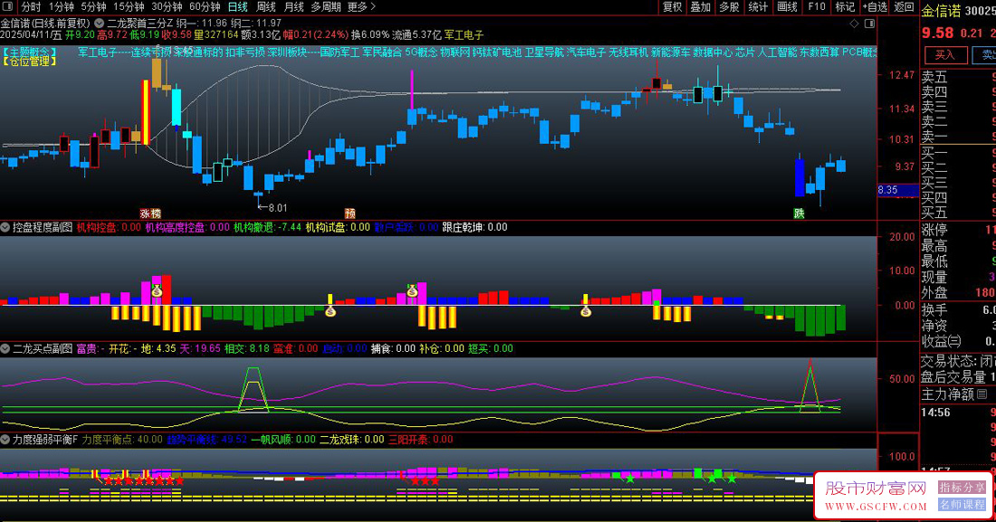The width and height of the screenshot is (996, 522).
Task: Click the 【仓位管理】 label
Action: point(30,62)
